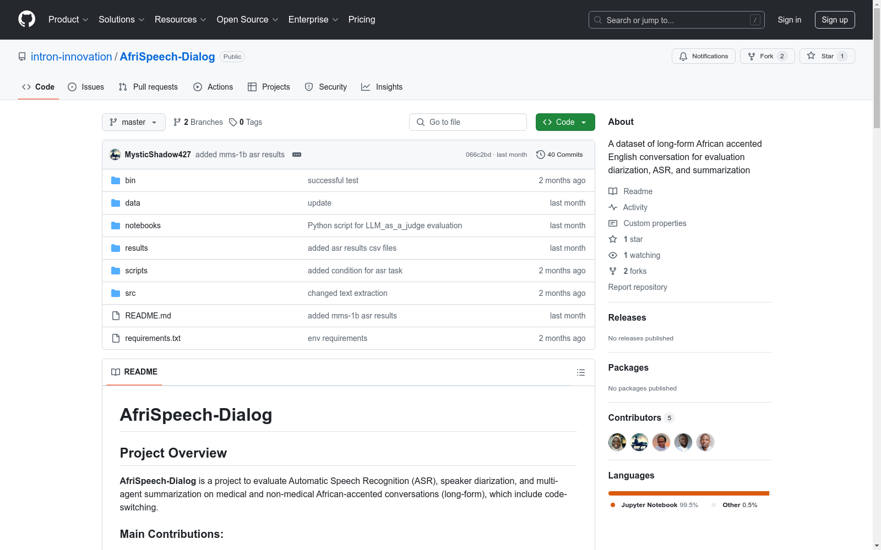Open commit hash 066c2bd
The height and width of the screenshot is (550, 881).
point(478,155)
